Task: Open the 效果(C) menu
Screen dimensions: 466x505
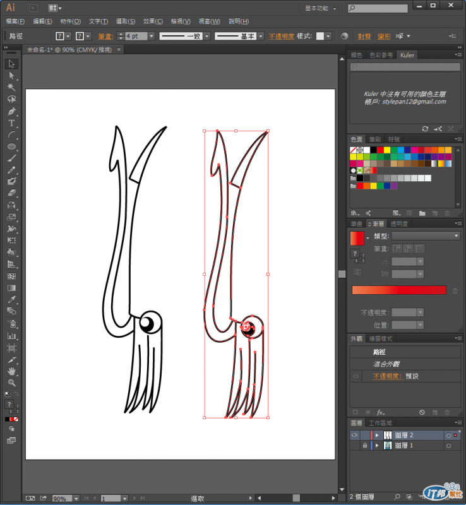Action: pyautogui.click(x=153, y=21)
